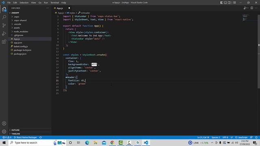Open File Explorer from the taskbar
The image size is (260, 146).
[x=95, y=143]
